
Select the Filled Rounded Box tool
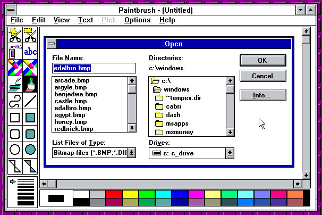coord(30,134)
